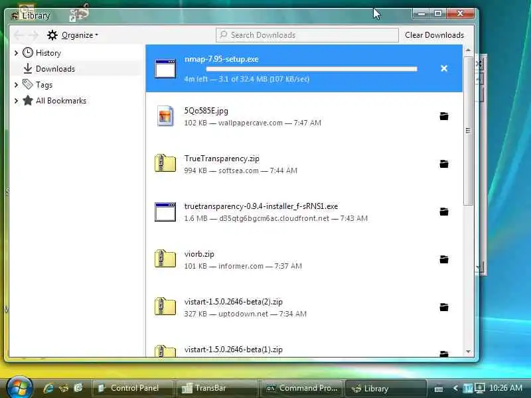Click the TrueTransparency.zip archive icon
531x398 pixels.
tap(165, 163)
